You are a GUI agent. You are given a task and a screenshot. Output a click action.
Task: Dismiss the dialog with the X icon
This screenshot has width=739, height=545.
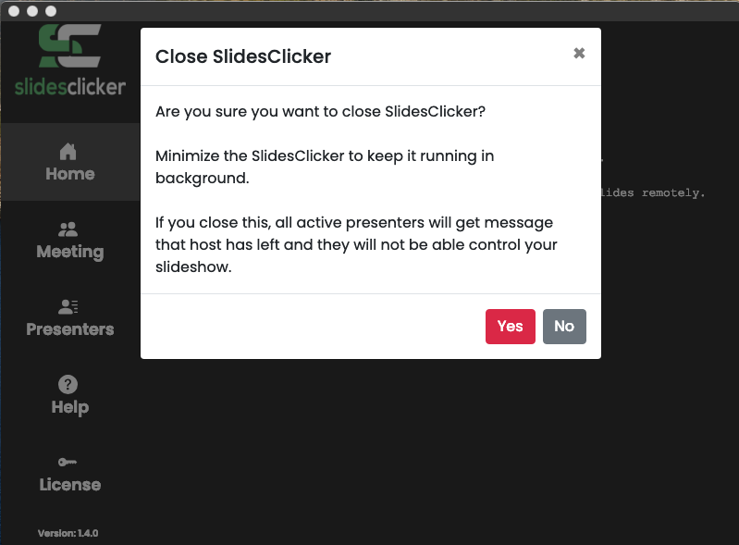[579, 54]
